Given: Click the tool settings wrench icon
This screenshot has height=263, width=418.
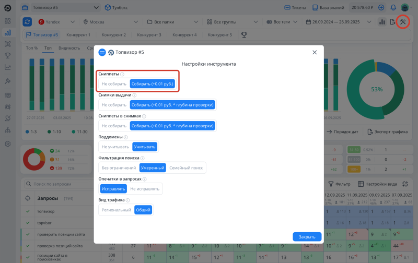Looking at the screenshot, I should (x=402, y=22).
